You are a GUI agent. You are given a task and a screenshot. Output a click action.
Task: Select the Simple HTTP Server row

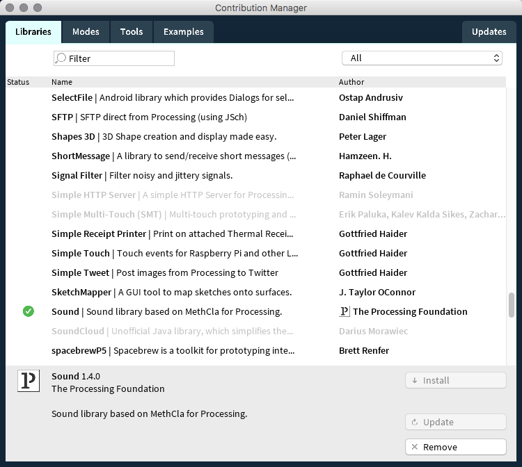coord(255,195)
